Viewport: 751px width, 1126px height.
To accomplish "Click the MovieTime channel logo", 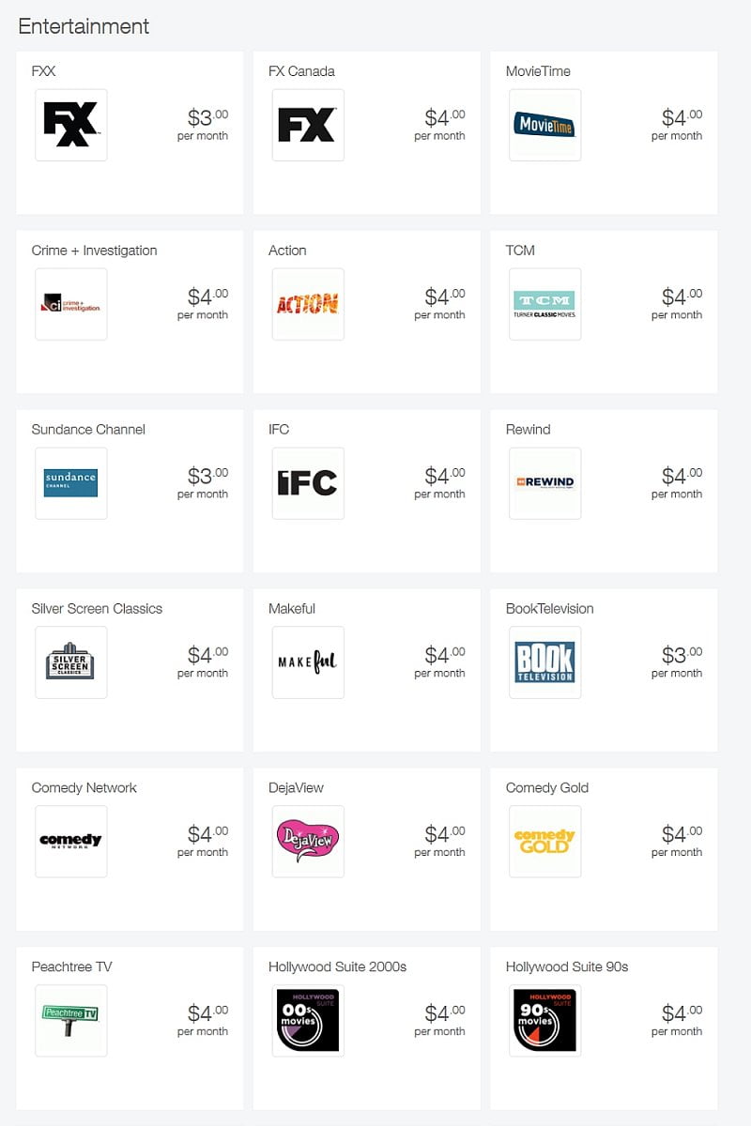I will tap(545, 125).
